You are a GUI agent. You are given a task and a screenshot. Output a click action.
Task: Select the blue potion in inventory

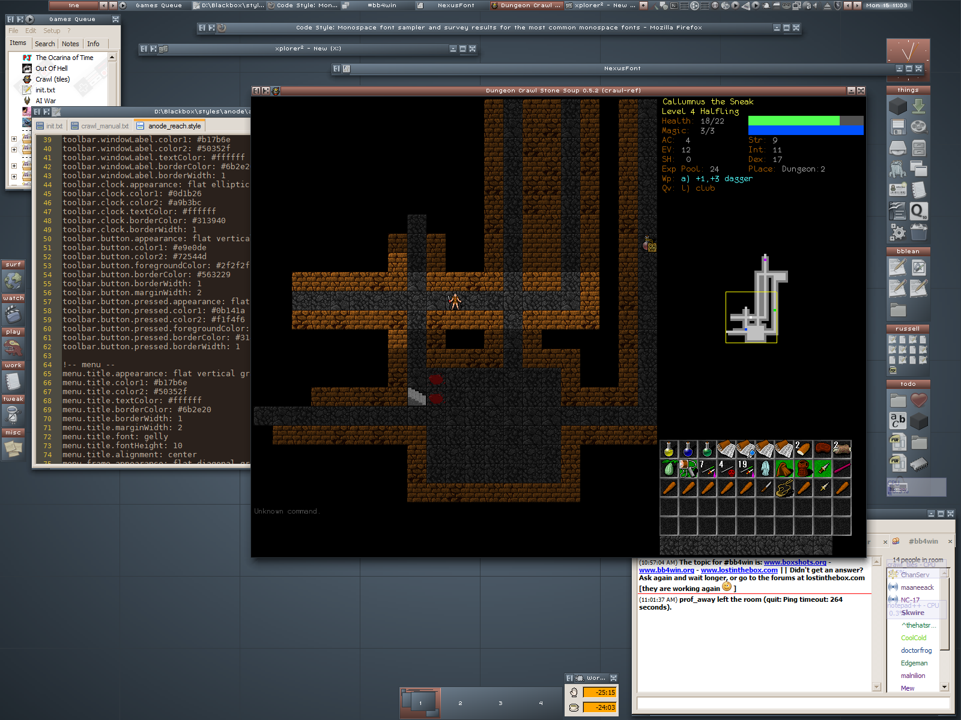[688, 449]
